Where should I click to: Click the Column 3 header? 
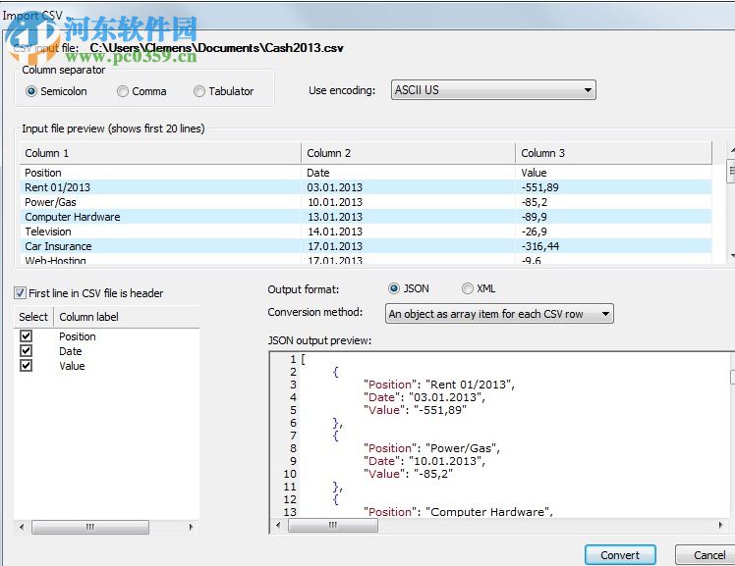(613, 153)
